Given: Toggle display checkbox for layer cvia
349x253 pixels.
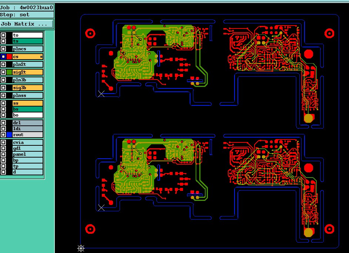Looking at the screenshot, I should pyautogui.click(x=3, y=142).
